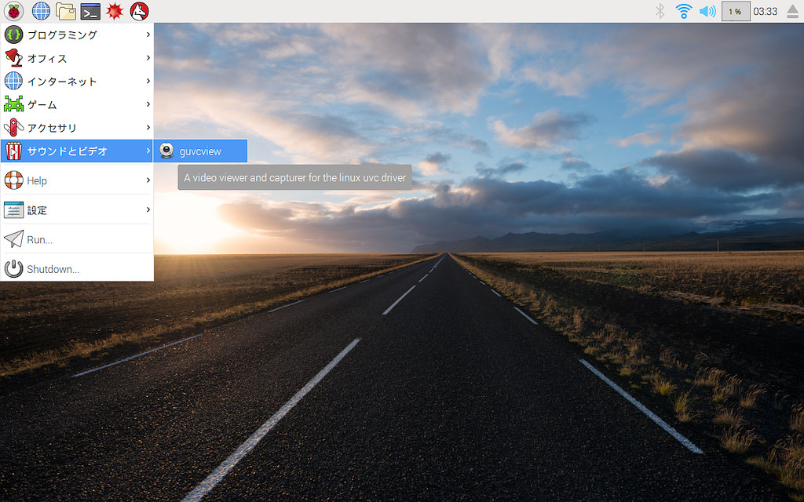Click the Help lifebuoy icon

point(13,180)
